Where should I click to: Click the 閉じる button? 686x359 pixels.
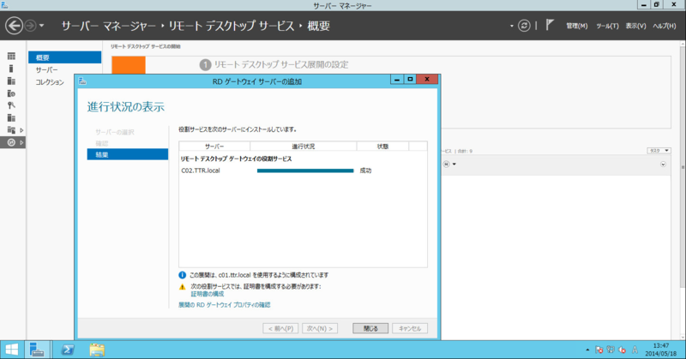click(370, 328)
